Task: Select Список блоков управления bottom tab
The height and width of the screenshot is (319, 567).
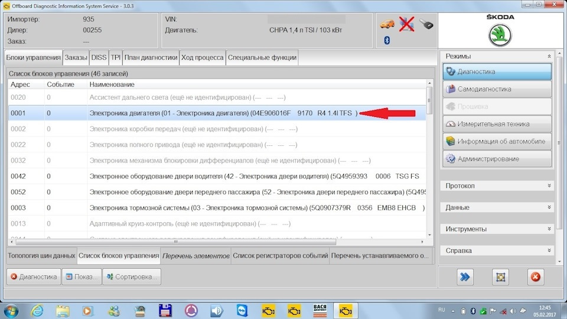Action: [x=119, y=256]
